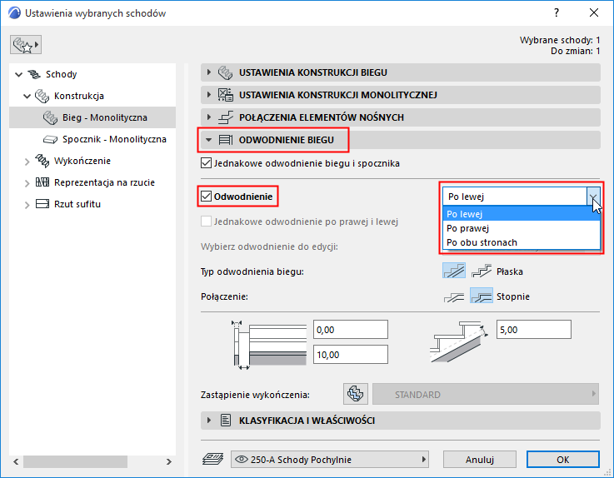
Task: Click Ustawienia konstrukcji biegu panel icon
Action: click(225, 72)
